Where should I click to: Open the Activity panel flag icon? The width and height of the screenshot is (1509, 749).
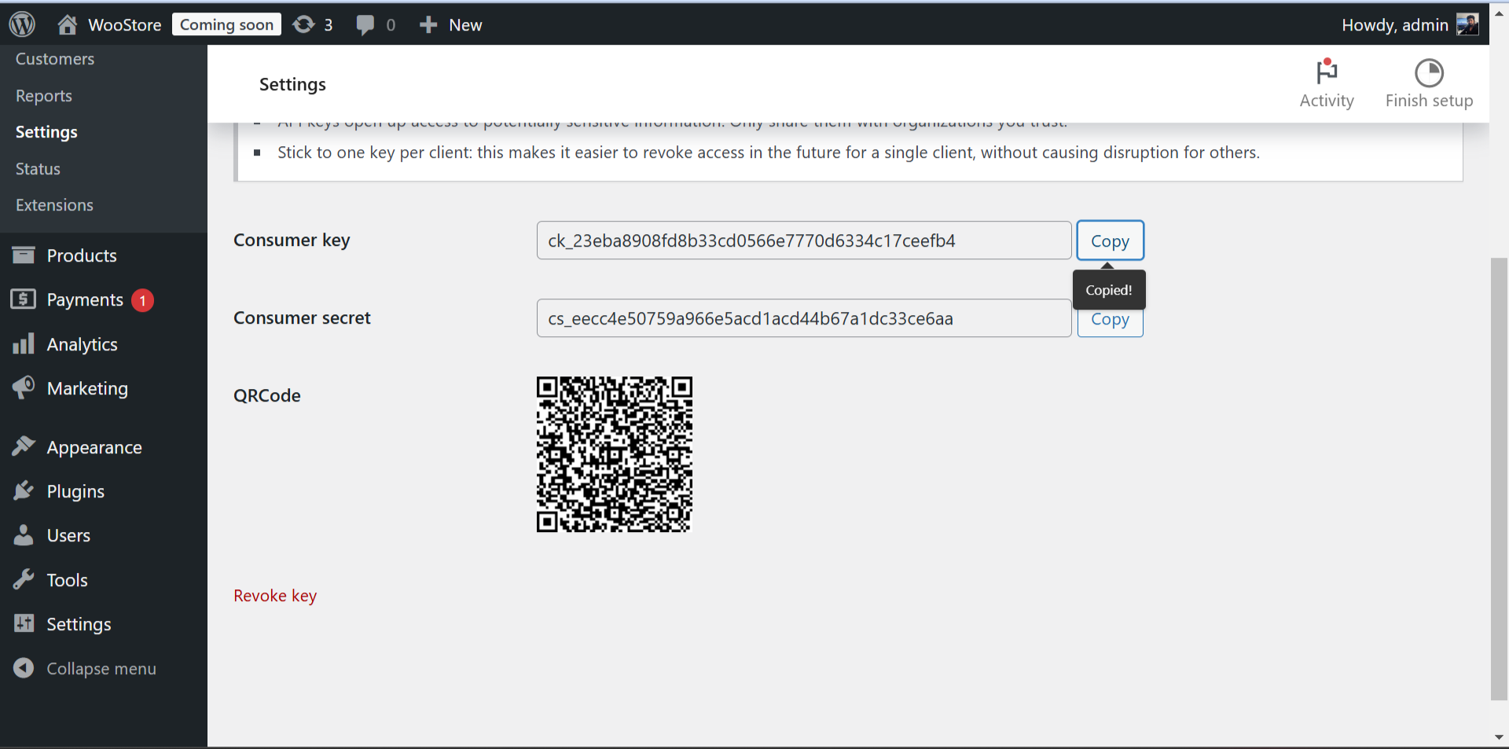click(x=1327, y=72)
